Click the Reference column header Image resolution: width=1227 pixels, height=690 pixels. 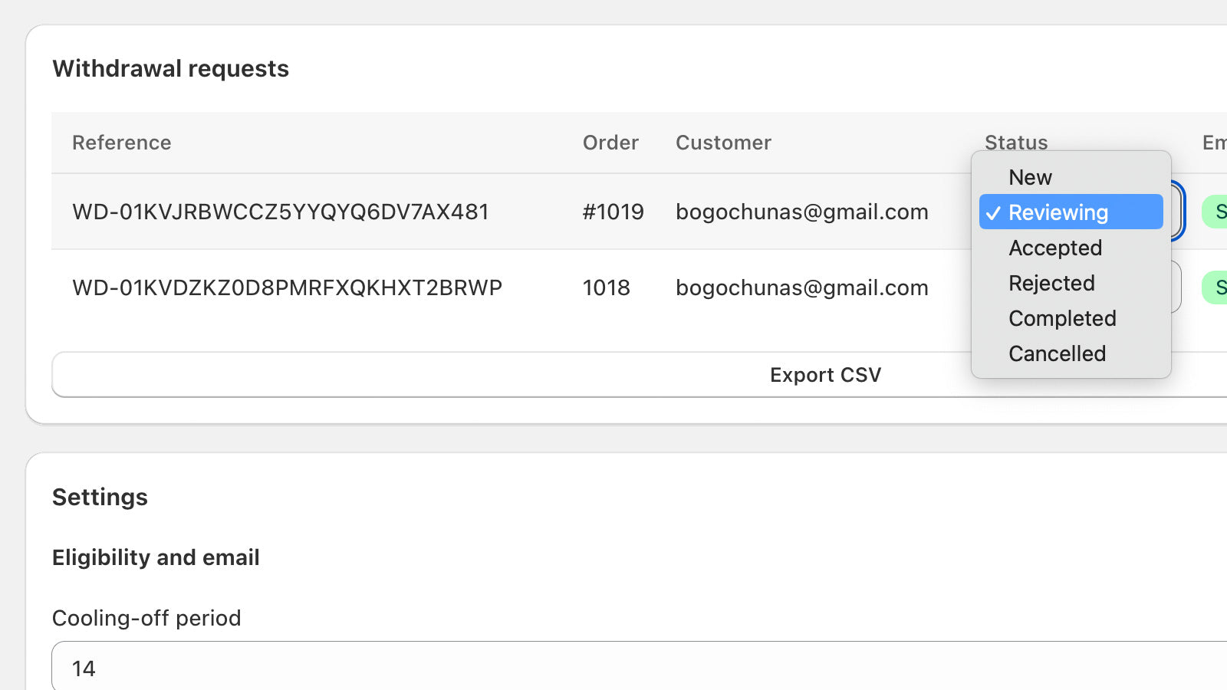coord(121,143)
